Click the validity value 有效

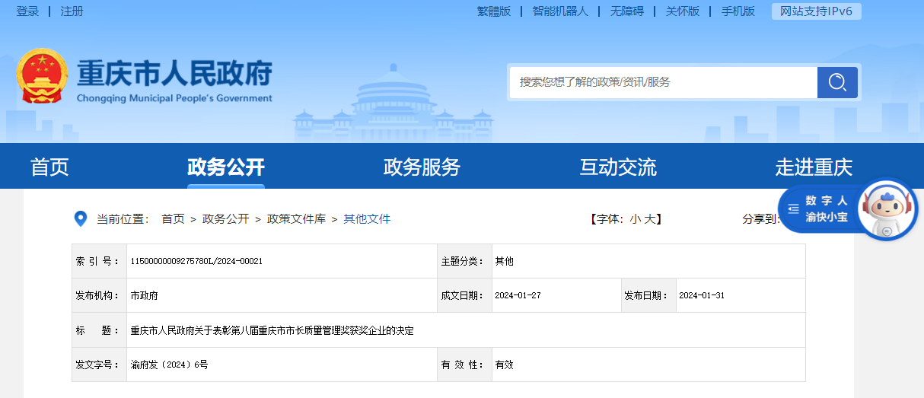[504, 365]
